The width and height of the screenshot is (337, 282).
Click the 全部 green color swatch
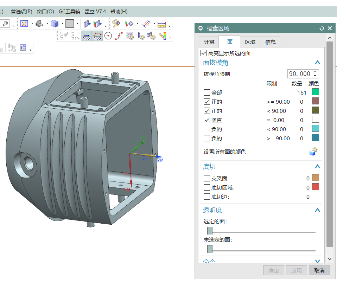point(315,92)
